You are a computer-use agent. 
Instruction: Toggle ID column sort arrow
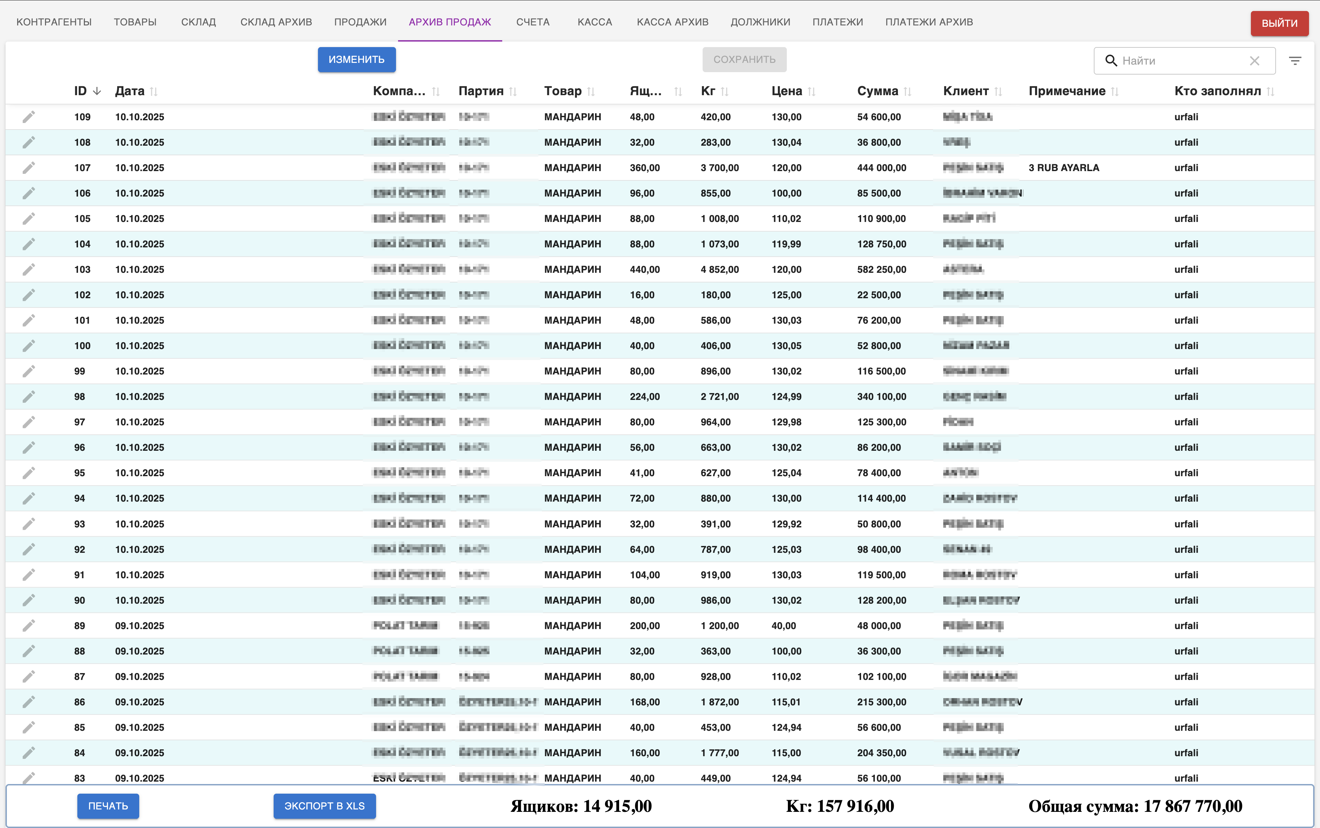pyautogui.click(x=97, y=91)
